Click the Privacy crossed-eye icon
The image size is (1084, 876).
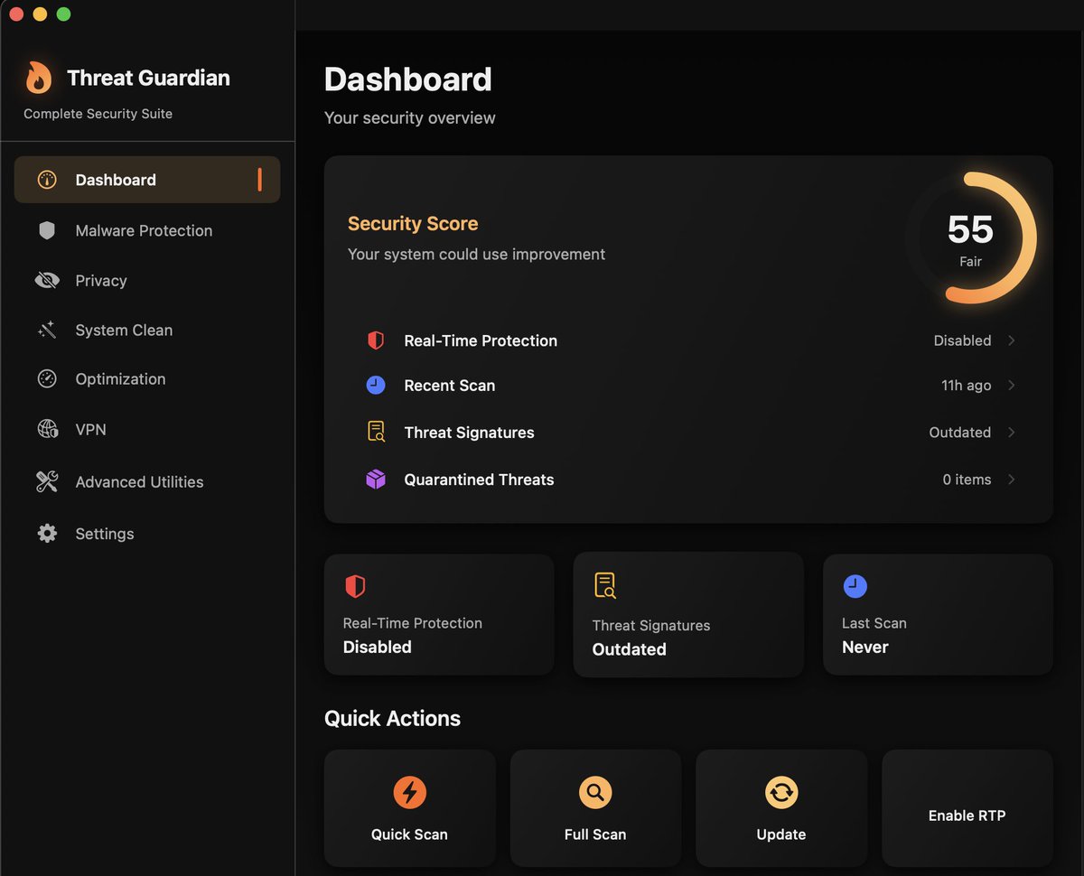coord(47,281)
